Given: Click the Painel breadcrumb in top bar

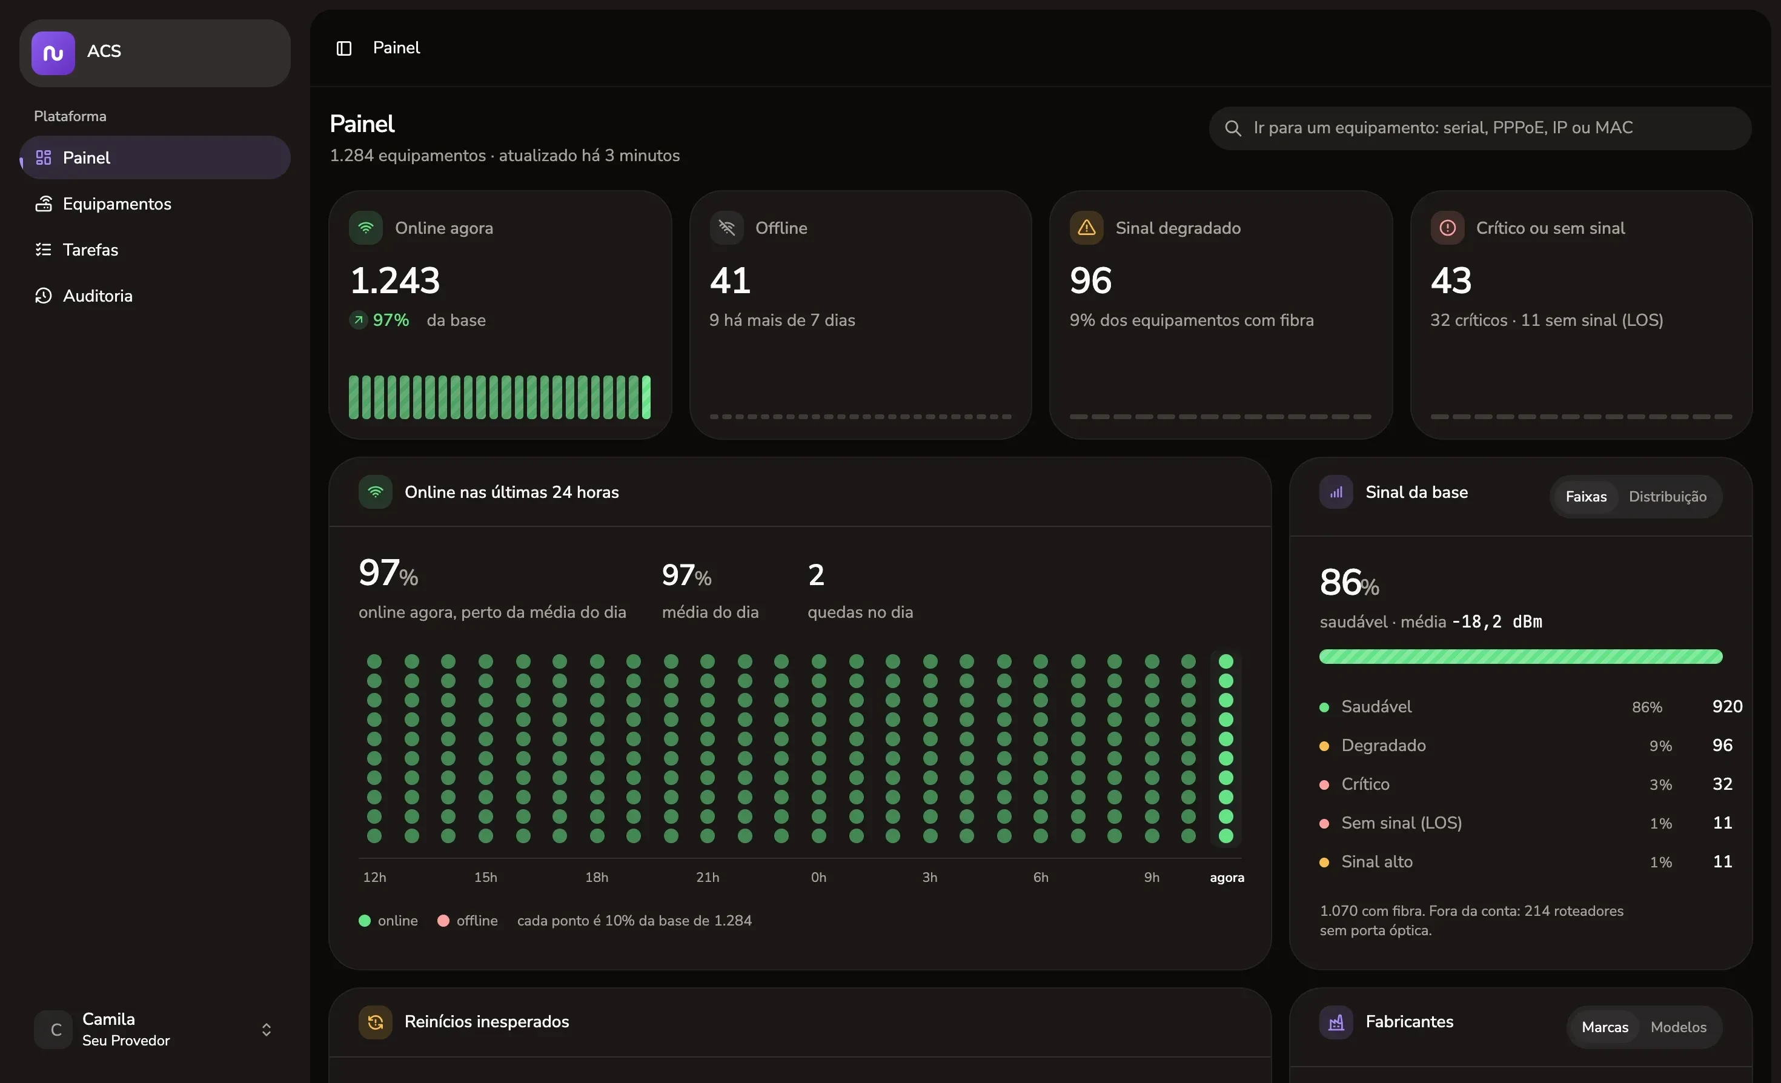Looking at the screenshot, I should click(396, 48).
